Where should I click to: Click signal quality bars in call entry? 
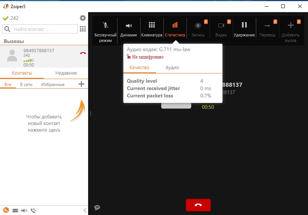29,60
